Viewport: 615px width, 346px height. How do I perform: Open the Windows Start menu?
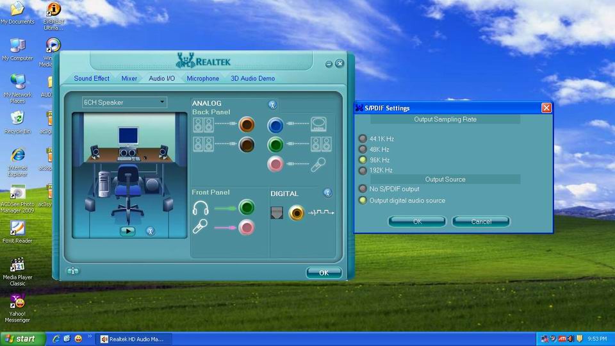click(x=22, y=339)
